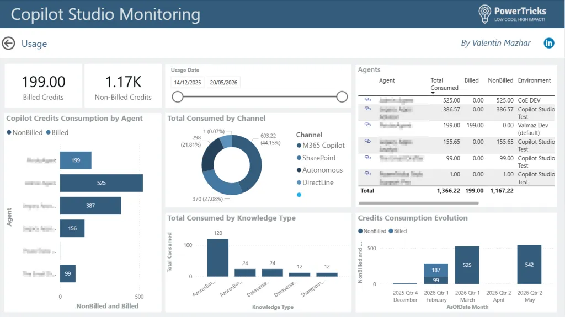
Task: Click the 1,167.22 total nonbilled value
Action: 502,191
